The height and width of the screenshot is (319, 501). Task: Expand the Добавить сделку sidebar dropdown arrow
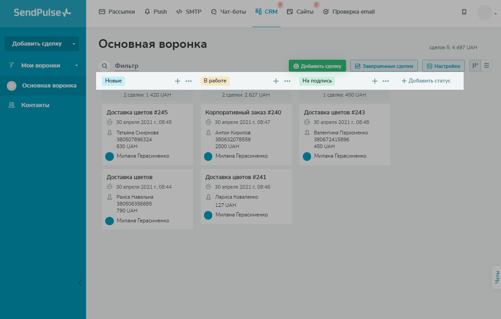(x=73, y=44)
